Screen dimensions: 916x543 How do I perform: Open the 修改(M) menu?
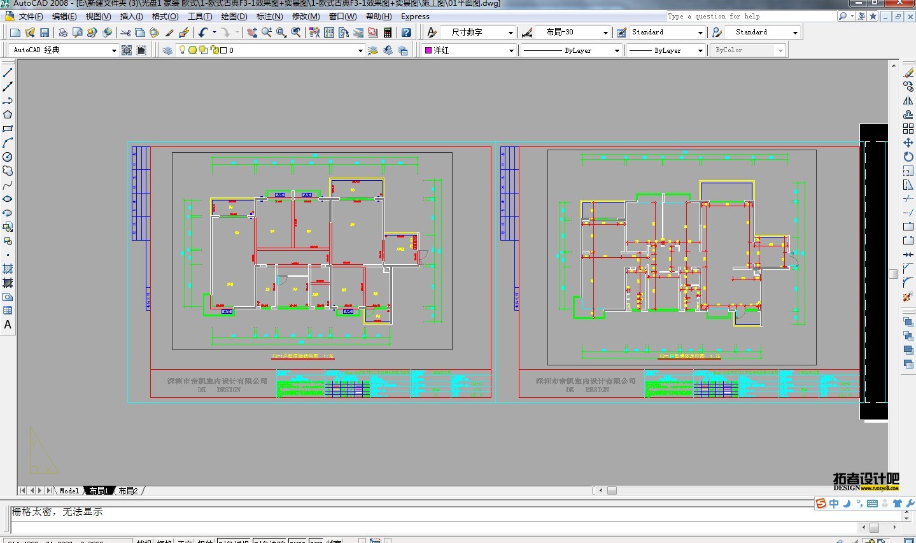coord(306,17)
